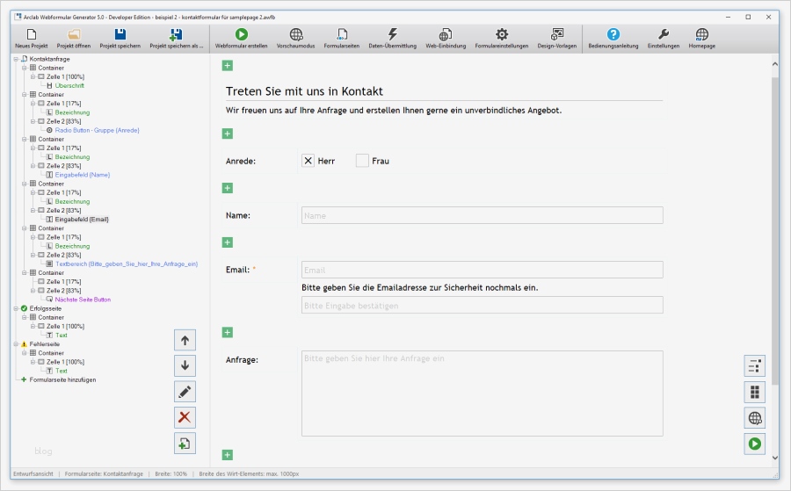Screen dimensions: 791x491
Task: Click the list layout icon at right
Action: (x=755, y=366)
